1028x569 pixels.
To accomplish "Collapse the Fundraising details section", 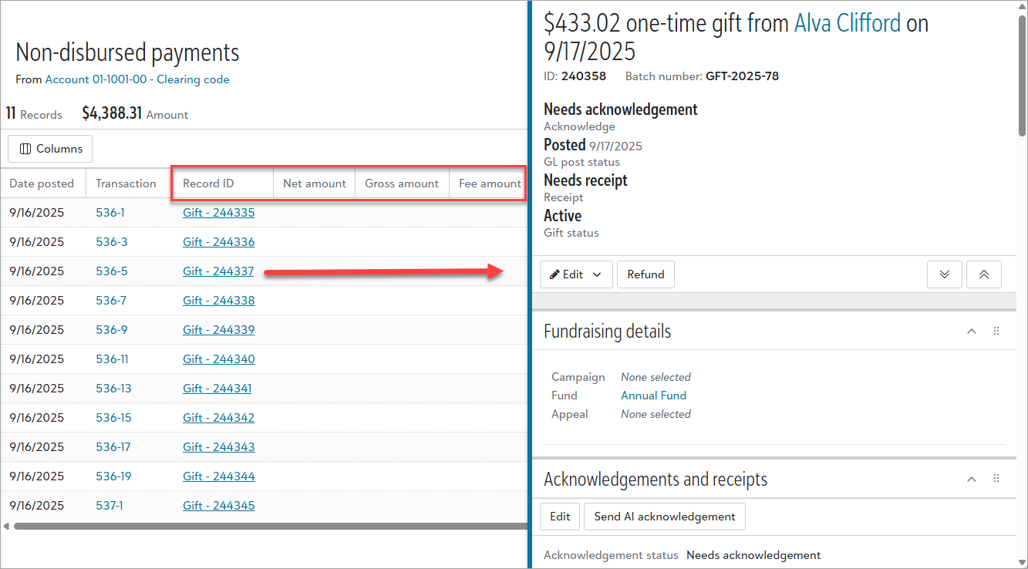I will [x=972, y=331].
